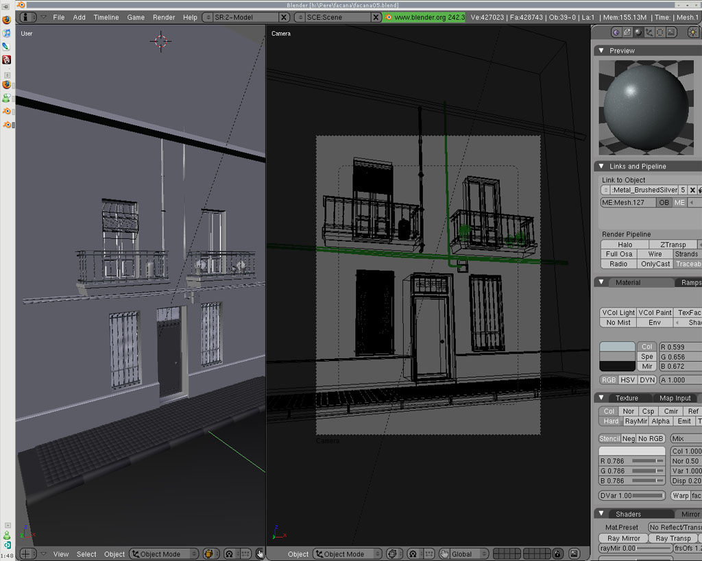Collapse the Material panel triangle
Image resolution: width=702 pixels, height=561 pixels.
(x=601, y=282)
